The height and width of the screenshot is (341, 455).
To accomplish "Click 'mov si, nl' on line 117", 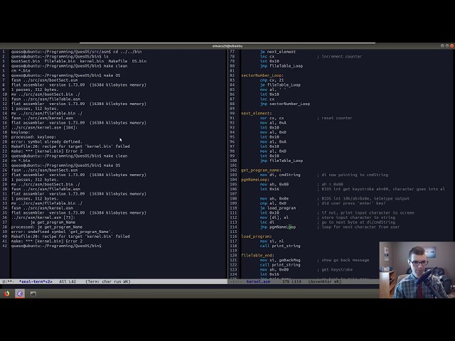I will (272, 242).
